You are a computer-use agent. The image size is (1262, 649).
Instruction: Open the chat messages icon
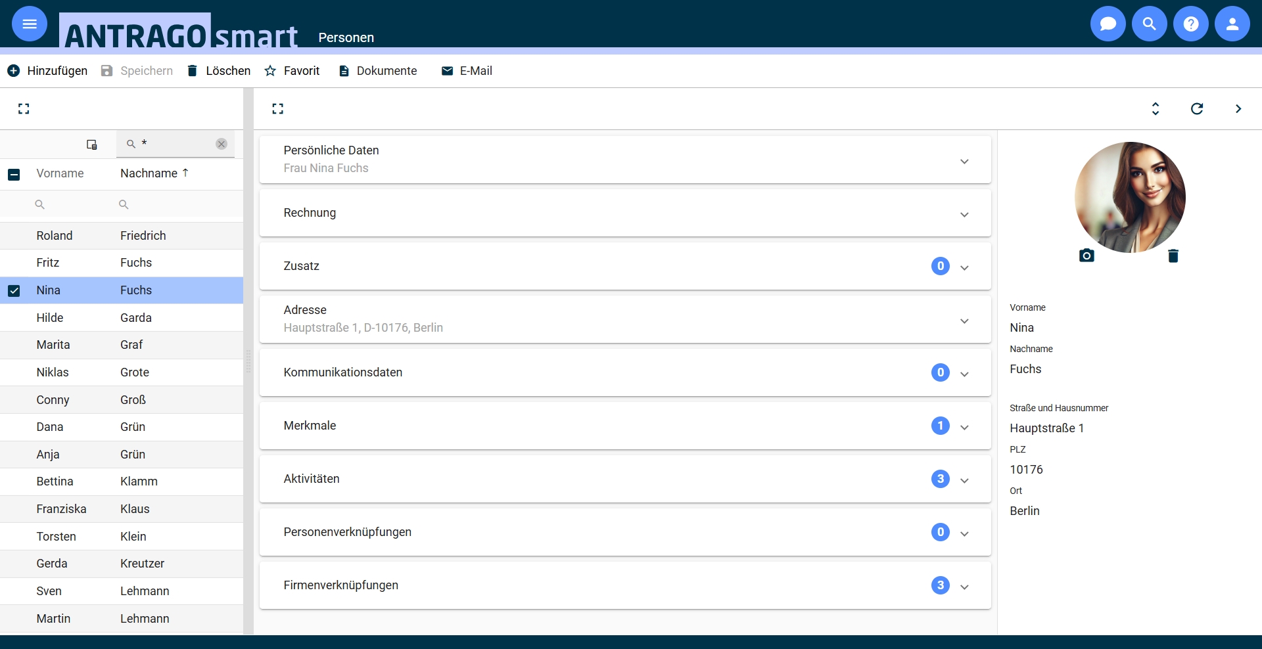(1108, 24)
